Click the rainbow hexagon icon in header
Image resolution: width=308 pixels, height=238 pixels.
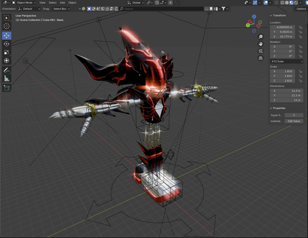84,9
